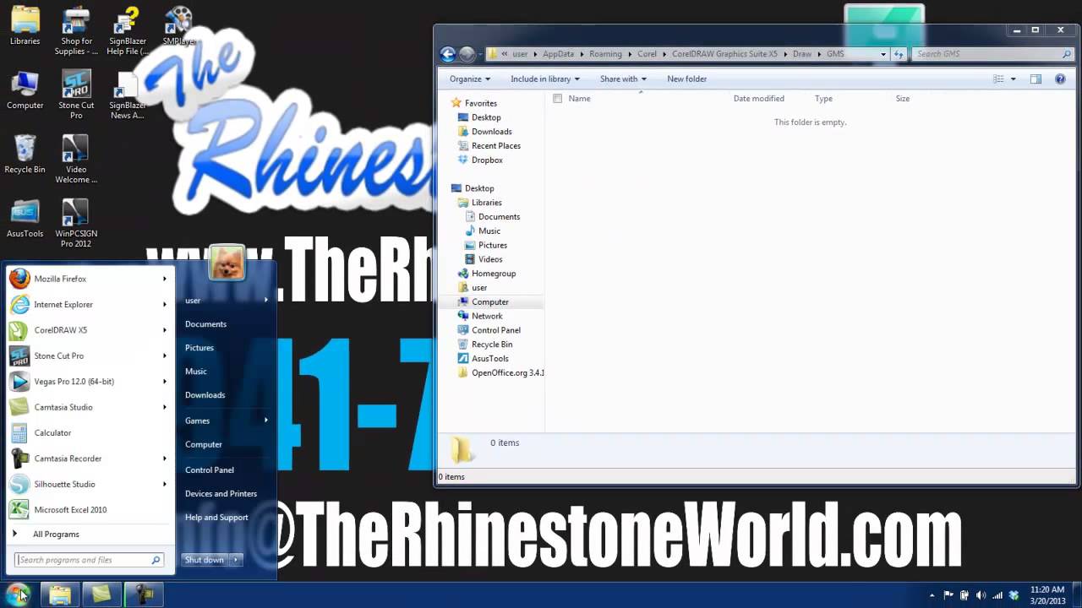The image size is (1082, 608).
Task: Sort by Date modified column header
Action: click(759, 99)
